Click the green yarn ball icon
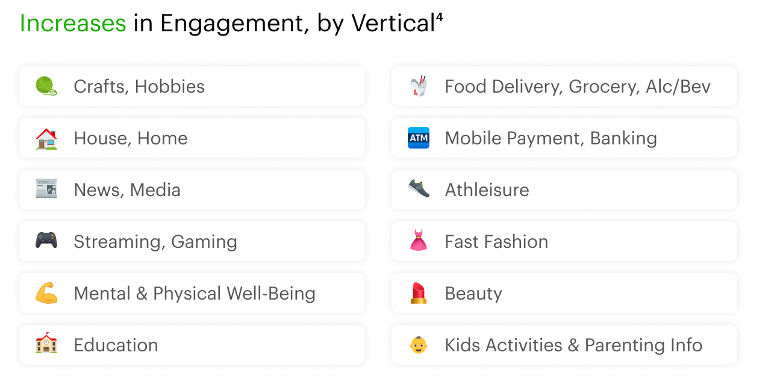 [x=46, y=86]
